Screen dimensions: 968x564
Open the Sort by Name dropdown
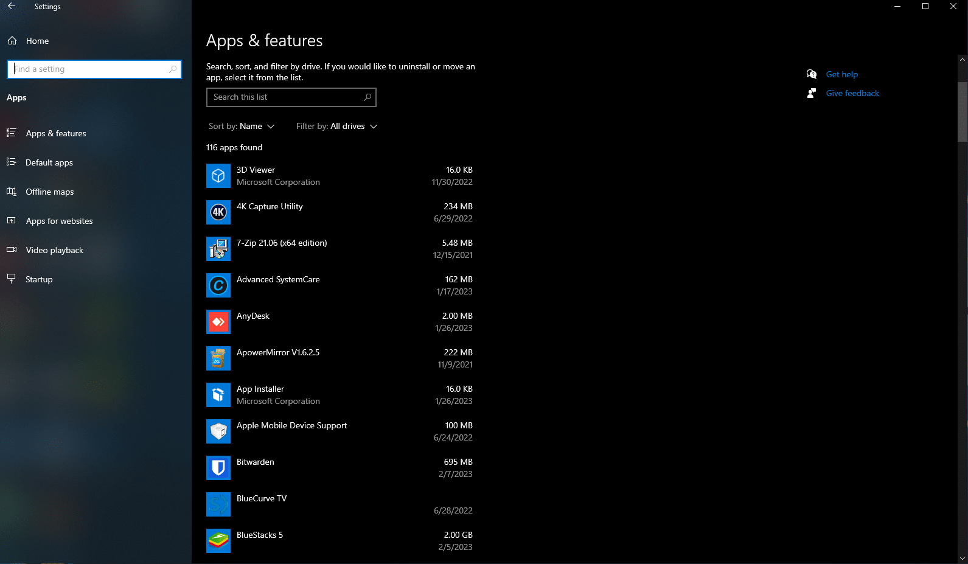[242, 126]
